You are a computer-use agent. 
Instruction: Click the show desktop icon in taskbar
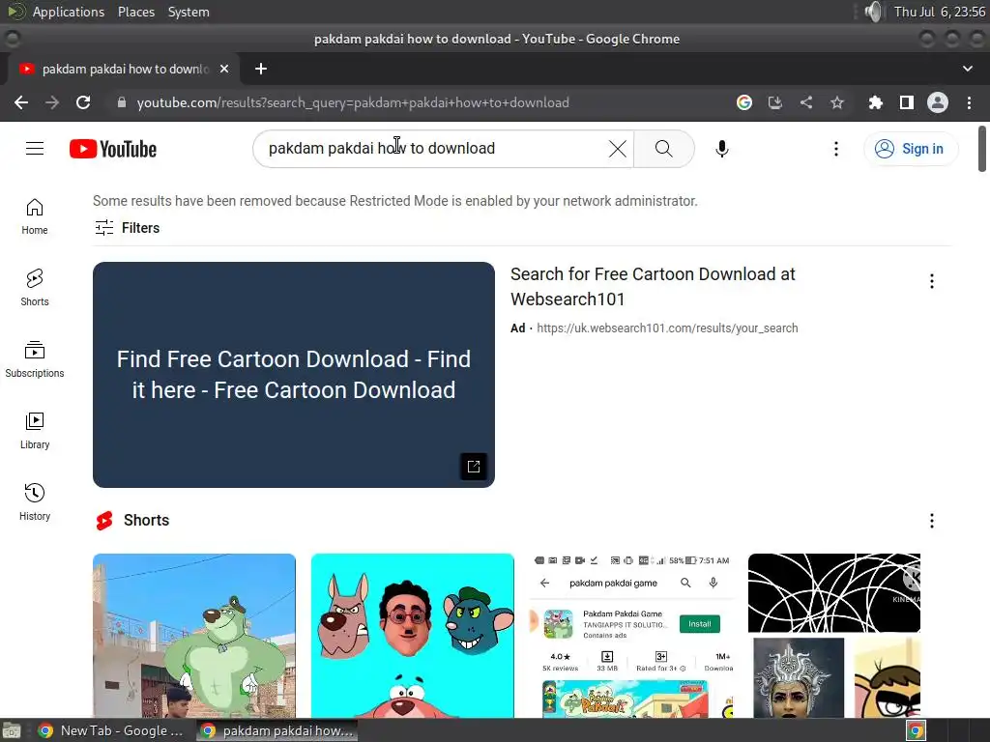(12, 730)
